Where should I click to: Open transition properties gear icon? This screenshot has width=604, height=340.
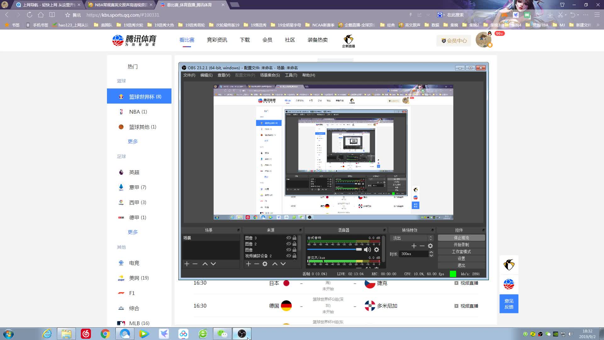430,246
